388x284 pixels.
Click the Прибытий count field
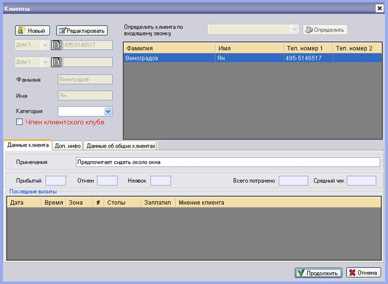[x=56, y=180]
